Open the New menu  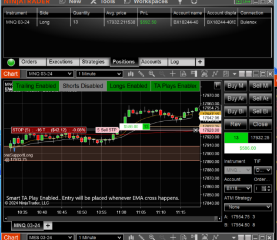(71, 2)
